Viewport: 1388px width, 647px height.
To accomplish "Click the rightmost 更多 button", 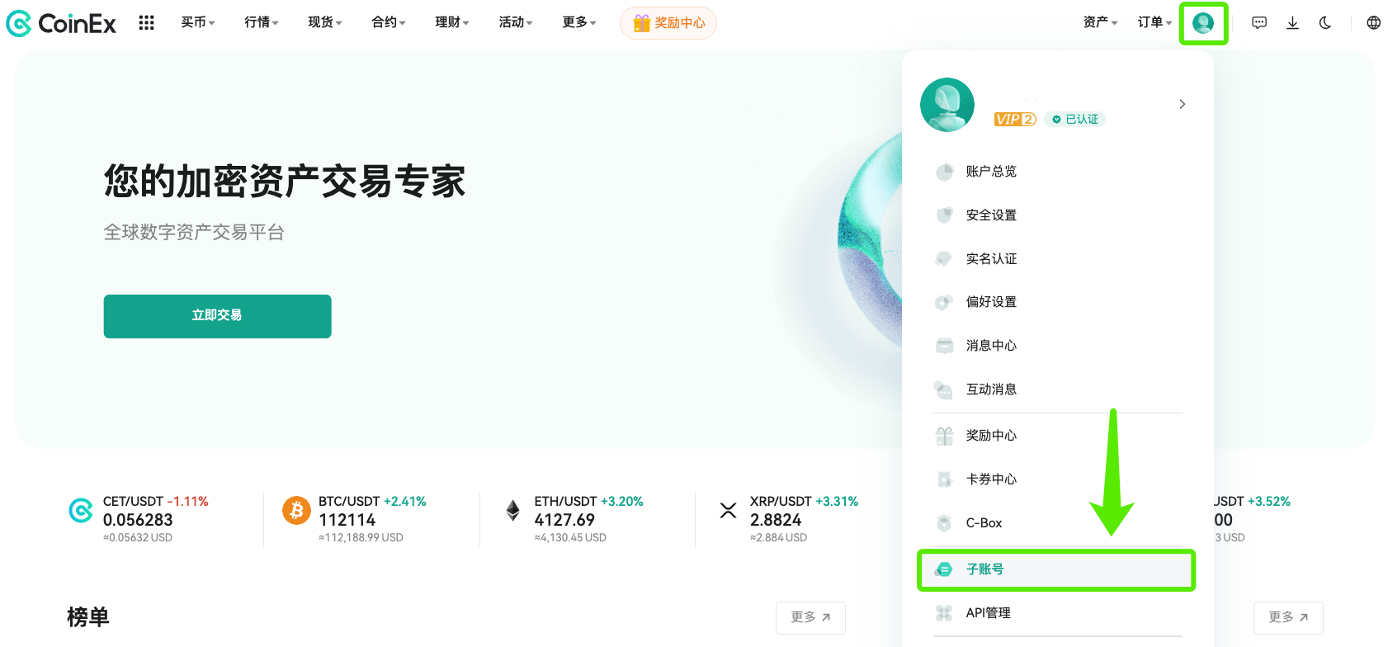I will pos(1288,617).
